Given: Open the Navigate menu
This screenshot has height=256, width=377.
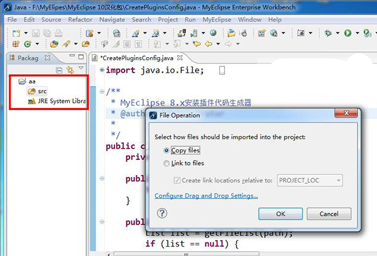Looking at the screenshot, I should coord(112,19).
